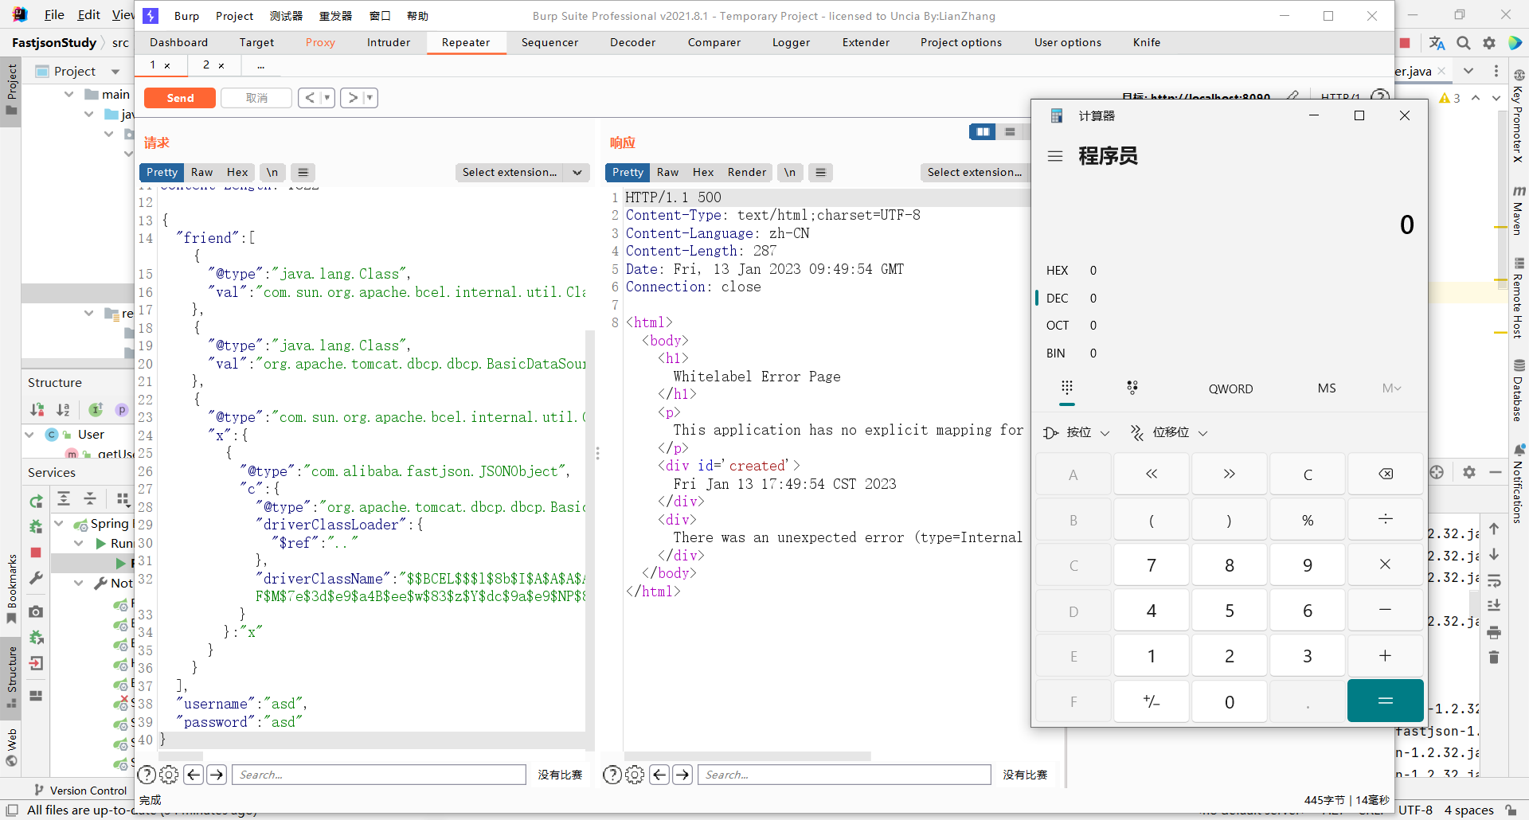Go to previous match in request search
The width and height of the screenshot is (1529, 820).
pos(194,775)
